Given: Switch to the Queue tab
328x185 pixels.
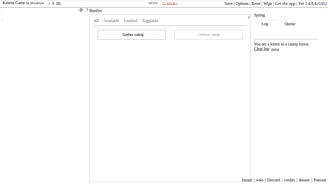Looking at the screenshot, I should click(290, 24).
